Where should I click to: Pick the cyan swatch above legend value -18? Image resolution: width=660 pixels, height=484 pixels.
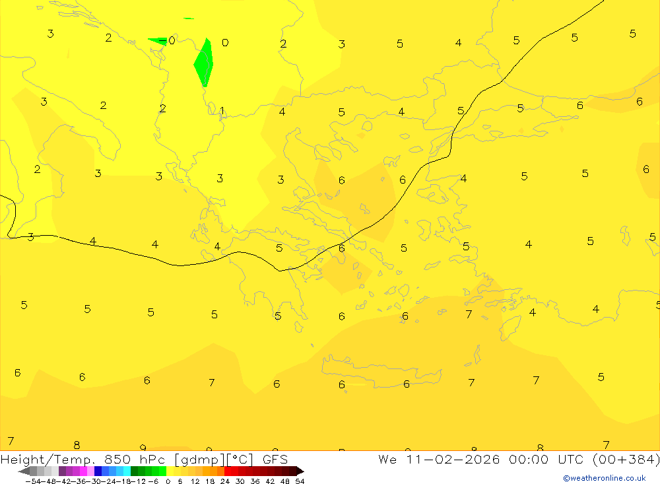(x=127, y=471)
